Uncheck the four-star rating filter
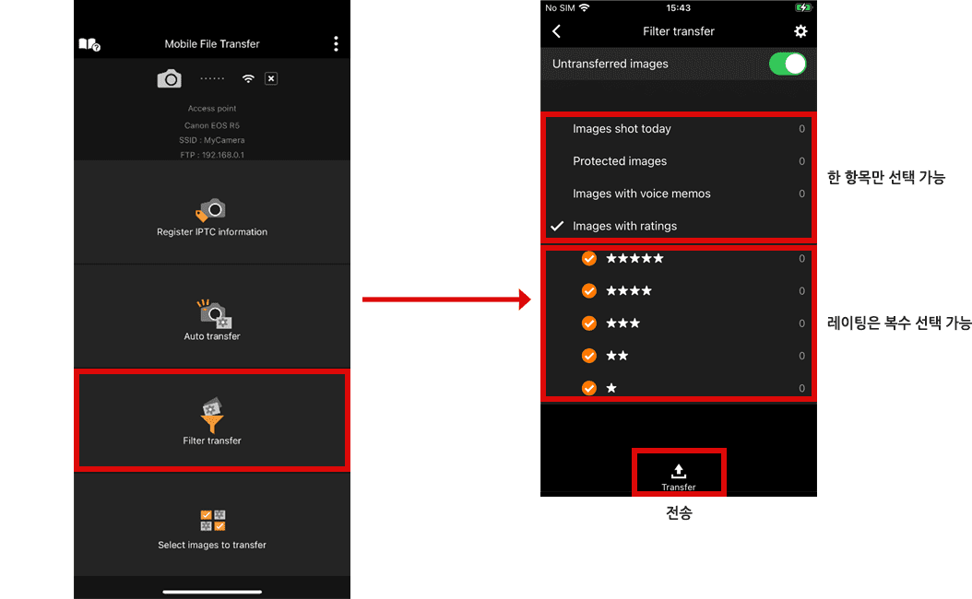This screenshot has height=599, width=972. [x=589, y=290]
